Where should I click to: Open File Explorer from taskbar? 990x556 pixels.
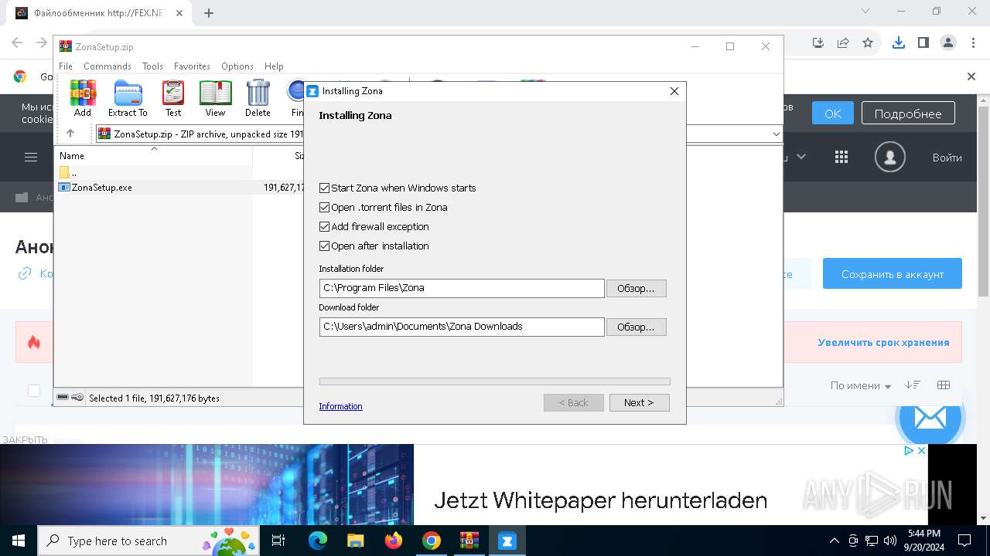[x=355, y=541]
